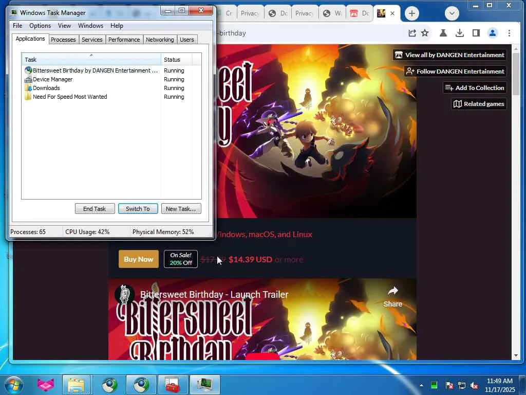This screenshot has width=526, height=395.
Task: Click the game cover artwork on the page
Action: 316,131
